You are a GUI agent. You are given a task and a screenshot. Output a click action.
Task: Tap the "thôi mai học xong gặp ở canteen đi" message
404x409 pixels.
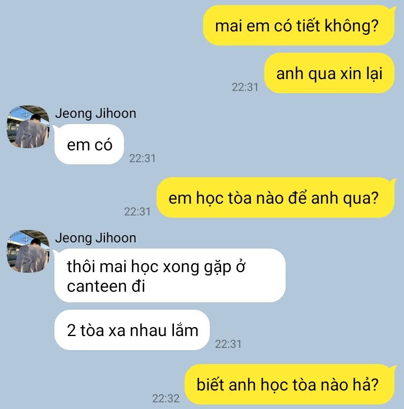coord(169,275)
